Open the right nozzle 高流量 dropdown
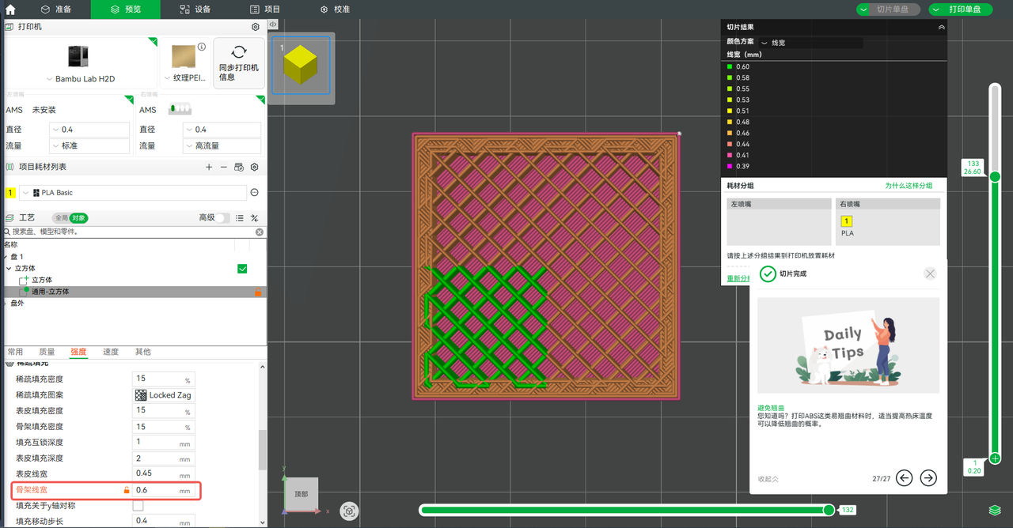Screen dimensions: 1013x528 tap(222, 146)
